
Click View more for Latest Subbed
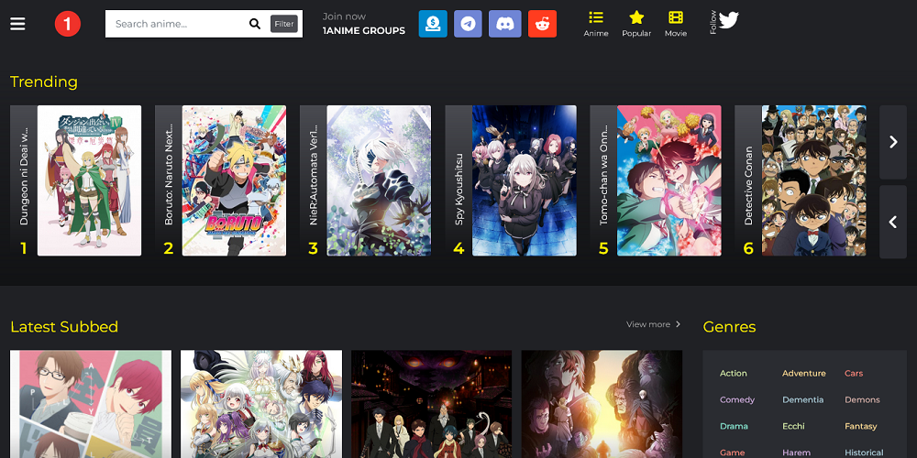coord(653,324)
